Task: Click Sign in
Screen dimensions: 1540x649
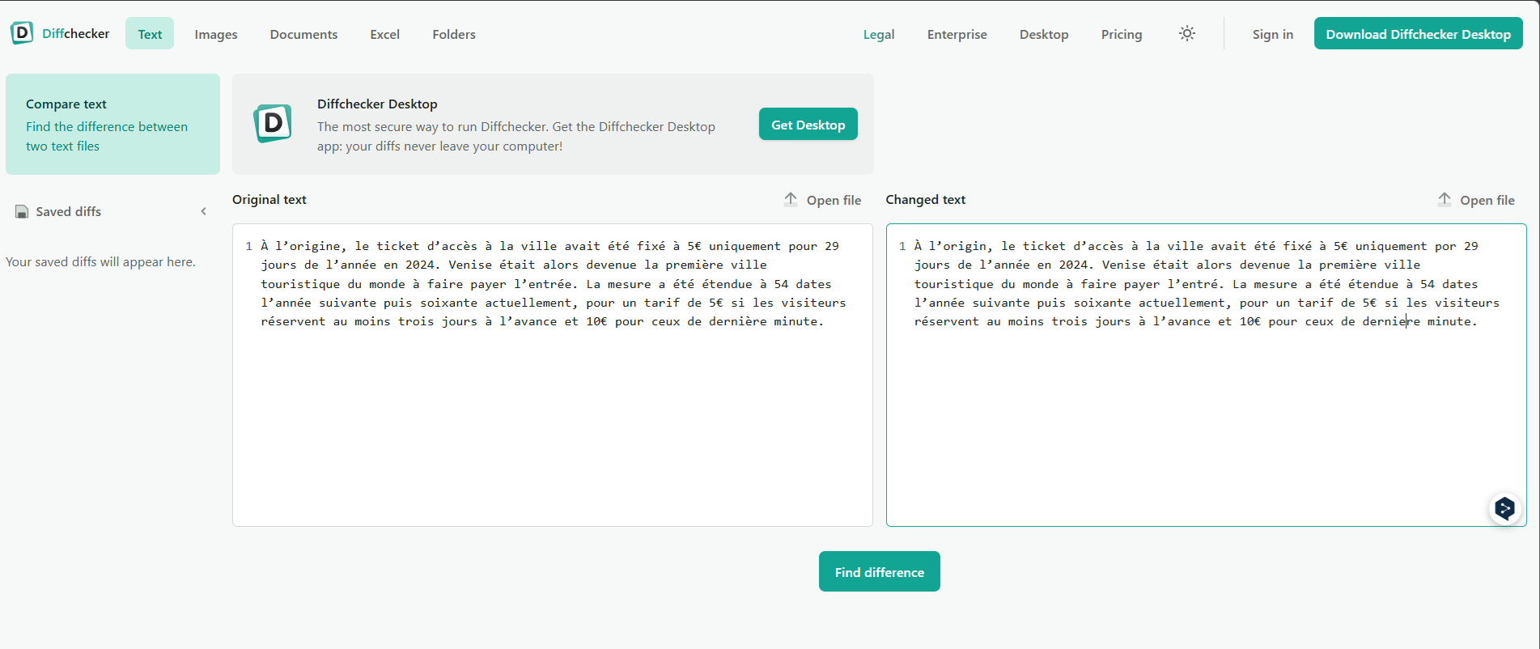Action: click(x=1273, y=34)
